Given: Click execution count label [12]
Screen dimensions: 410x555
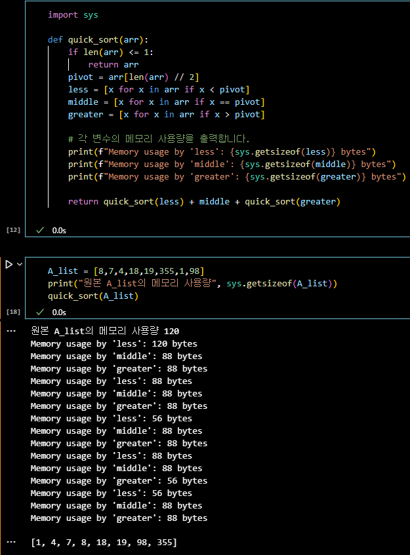Looking at the screenshot, I should coord(14,230).
